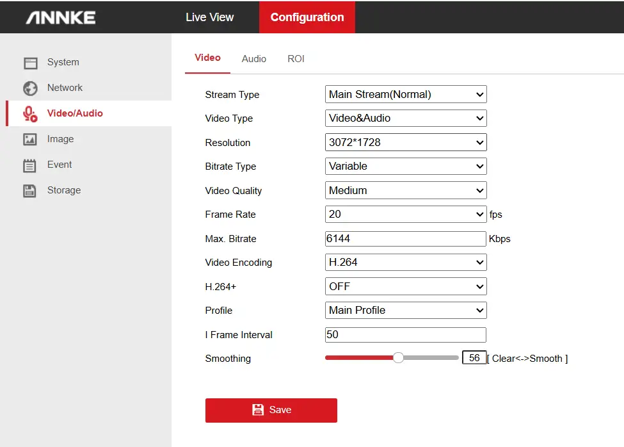Screen dimensions: 624x447
Task: Click the Network globe icon
Action: tap(31, 88)
